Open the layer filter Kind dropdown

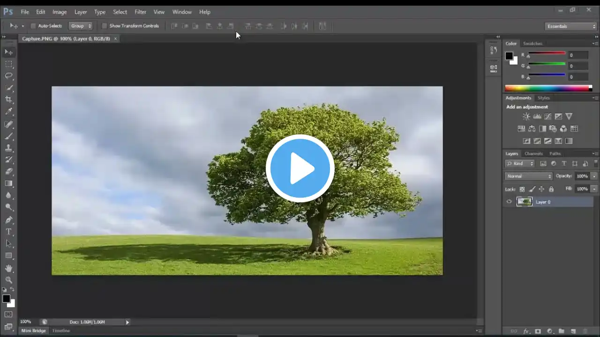click(520, 163)
